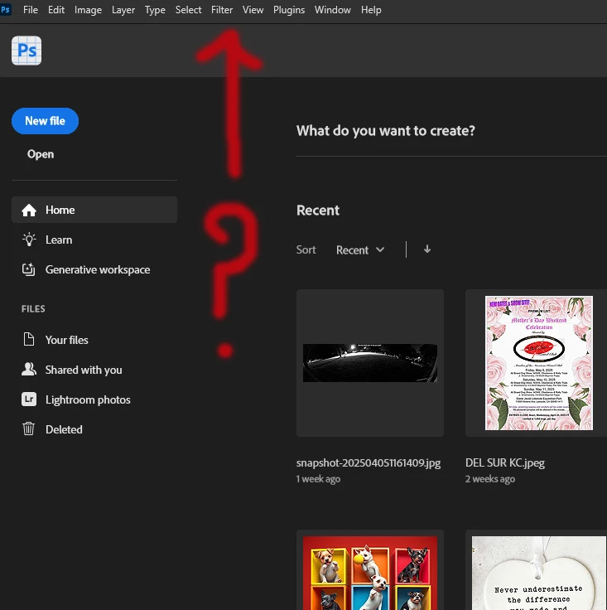Click the Shared with you person icon
This screenshot has height=610, width=607.
coord(29,369)
